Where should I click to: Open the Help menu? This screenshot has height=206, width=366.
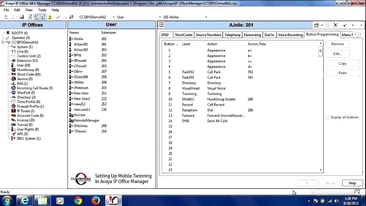(x=55, y=10)
